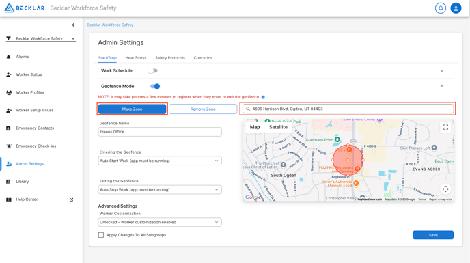Enable the Work Schedule toggle
Screen dimensions: 470x263
[x=153, y=71]
